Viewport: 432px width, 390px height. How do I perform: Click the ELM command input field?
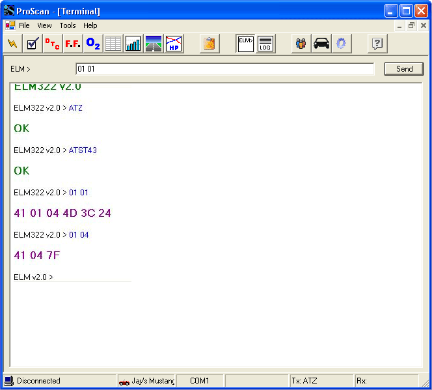[225, 68]
